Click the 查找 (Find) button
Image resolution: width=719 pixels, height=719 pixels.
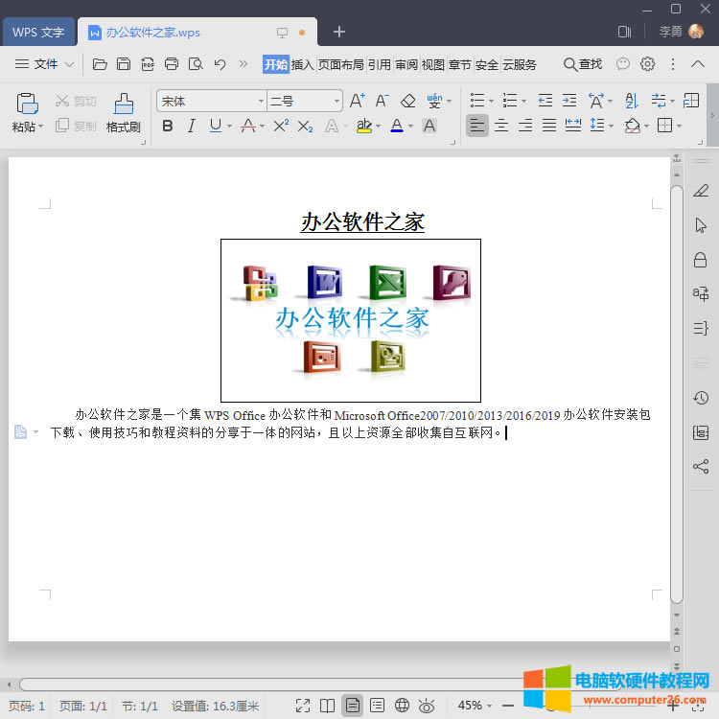point(583,64)
